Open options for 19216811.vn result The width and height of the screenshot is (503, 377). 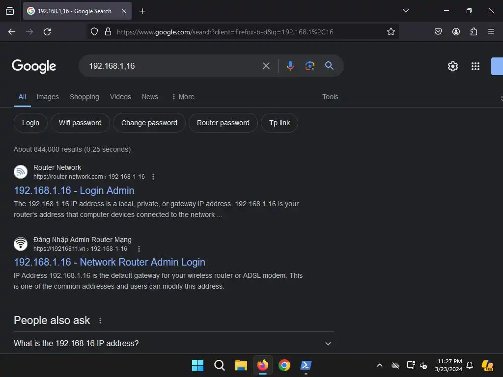[139, 249]
